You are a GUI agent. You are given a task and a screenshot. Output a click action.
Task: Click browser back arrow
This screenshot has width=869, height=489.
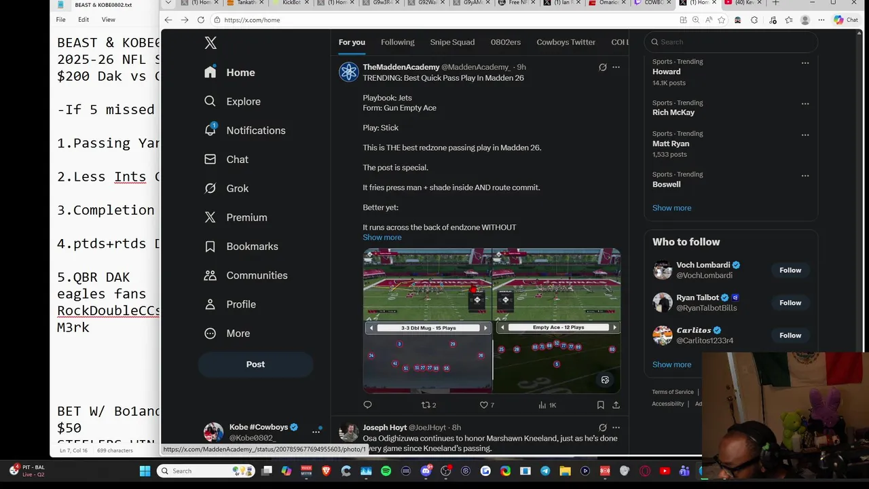click(168, 20)
